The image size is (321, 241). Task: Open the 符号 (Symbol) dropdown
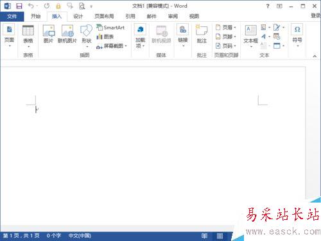pos(297,35)
